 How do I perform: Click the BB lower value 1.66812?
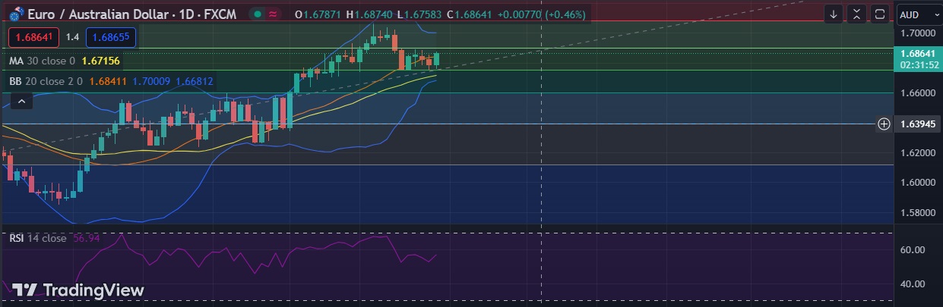click(x=195, y=80)
